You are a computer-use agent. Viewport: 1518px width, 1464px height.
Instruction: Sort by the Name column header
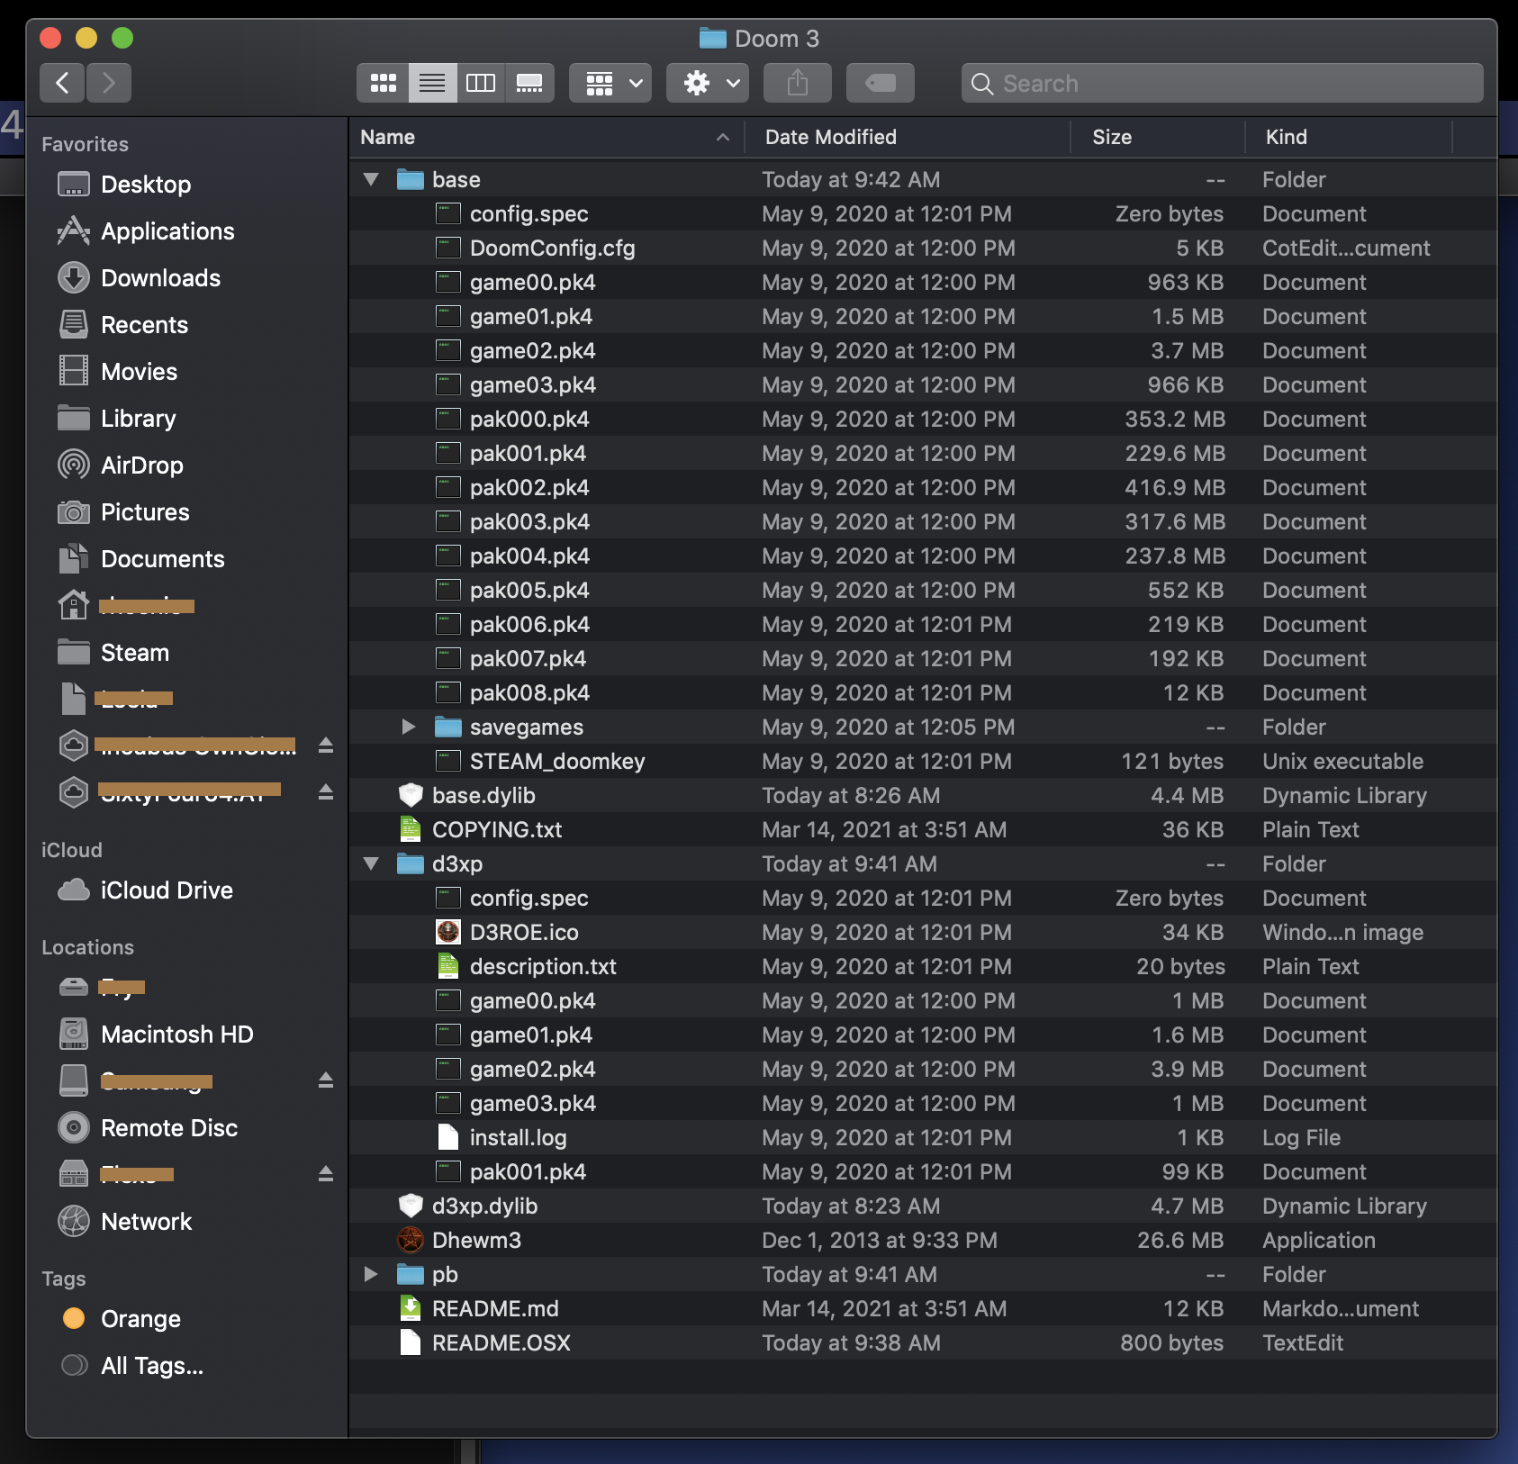click(x=547, y=137)
